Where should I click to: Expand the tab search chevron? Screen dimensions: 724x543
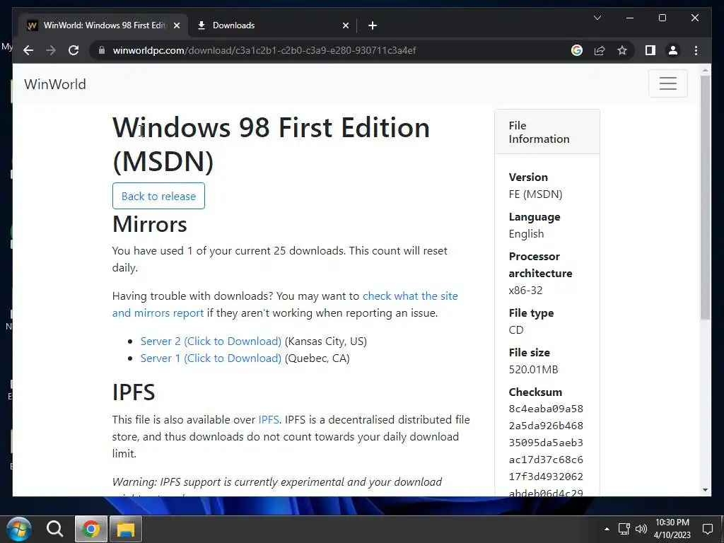pyautogui.click(x=597, y=18)
